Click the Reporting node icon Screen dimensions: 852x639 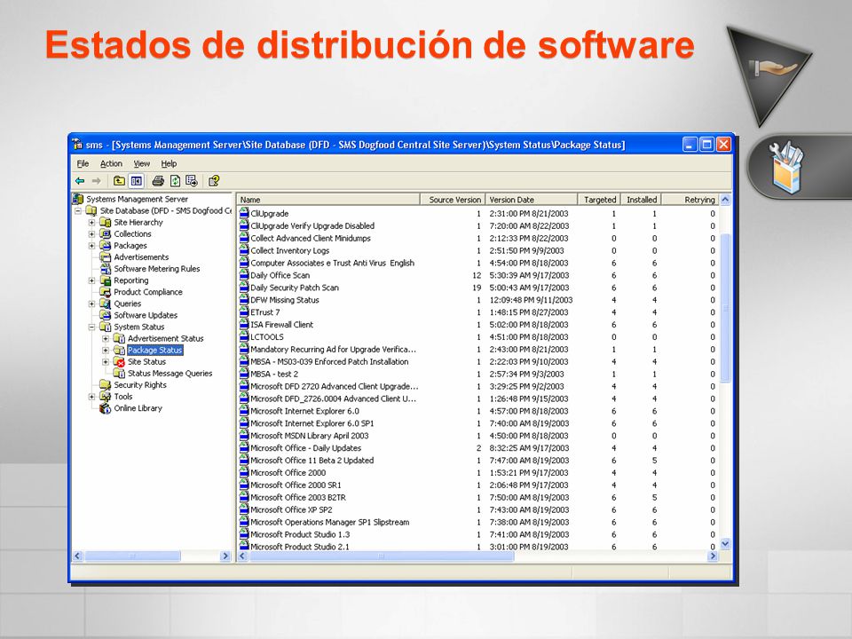tap(106, 280)
